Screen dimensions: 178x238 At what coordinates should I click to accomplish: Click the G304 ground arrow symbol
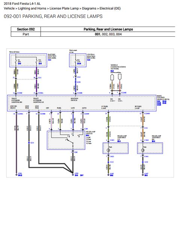(16, 175)
